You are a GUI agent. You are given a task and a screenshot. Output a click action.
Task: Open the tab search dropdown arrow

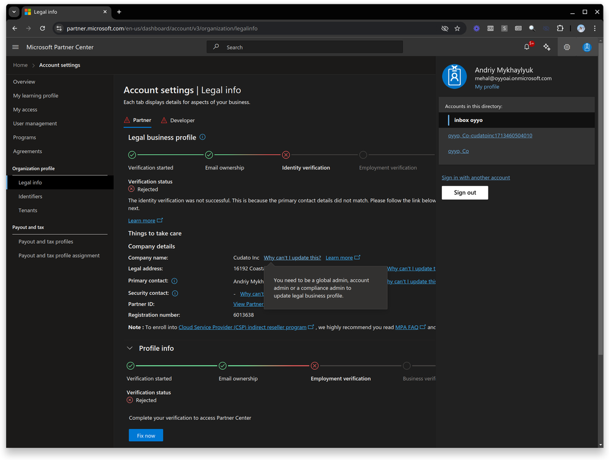(x=14, y=12)
